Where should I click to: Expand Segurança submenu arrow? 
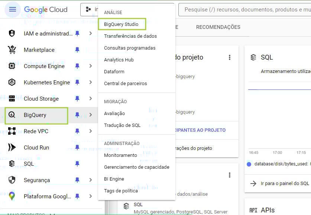pos(91,180)
